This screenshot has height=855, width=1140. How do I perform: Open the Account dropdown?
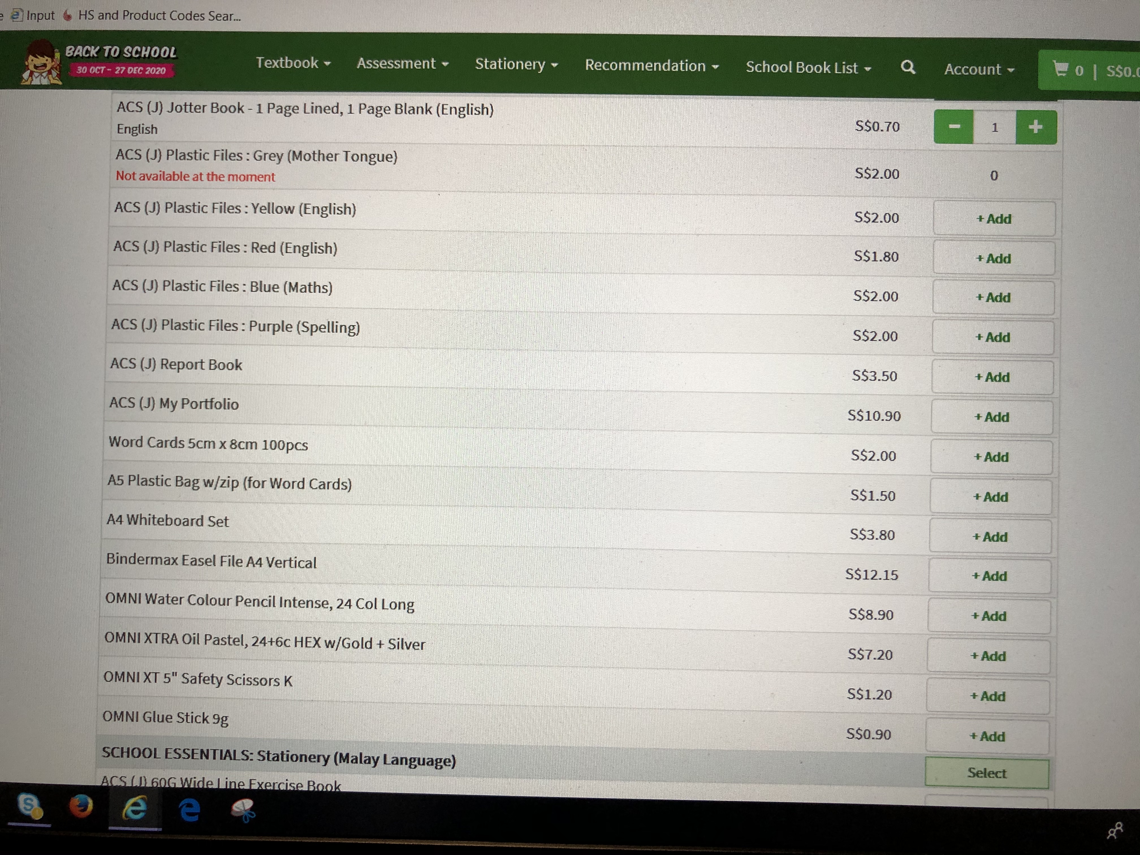(979, 70)
